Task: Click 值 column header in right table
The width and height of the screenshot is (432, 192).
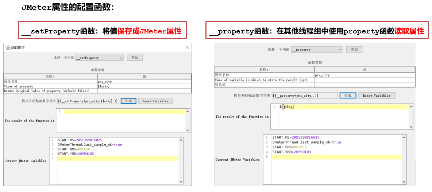Action: (365, 69)
